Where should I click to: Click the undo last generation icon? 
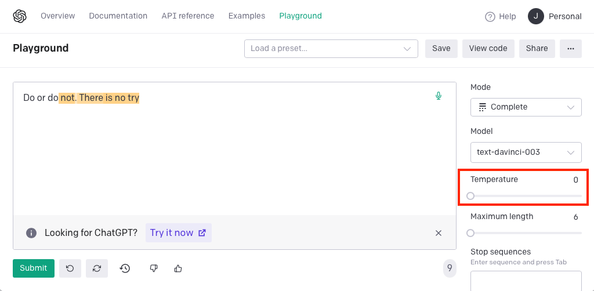coord(70,268)
